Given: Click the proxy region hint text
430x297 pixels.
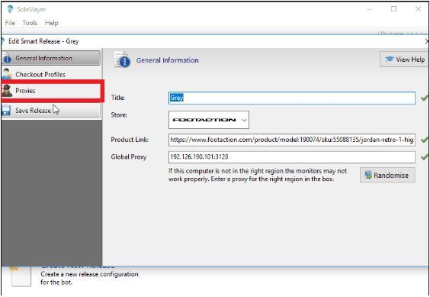Looking at the screenshot, I should [258, 175].
